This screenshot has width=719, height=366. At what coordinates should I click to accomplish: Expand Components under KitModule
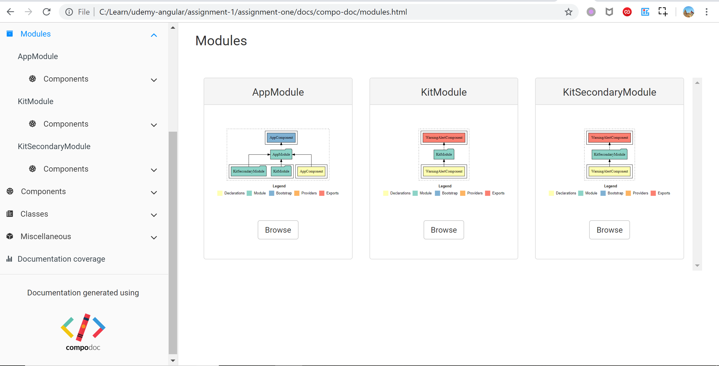154,125
